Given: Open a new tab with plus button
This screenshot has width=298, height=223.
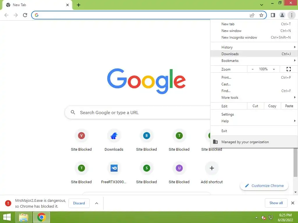Looking at the screenshot, I should click(x=79, y=5).
